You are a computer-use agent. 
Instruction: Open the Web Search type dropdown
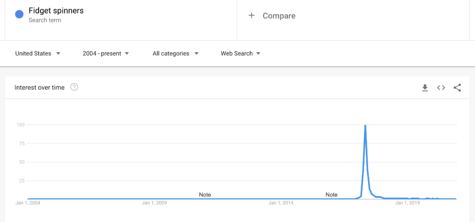click(x=241, y=54)
